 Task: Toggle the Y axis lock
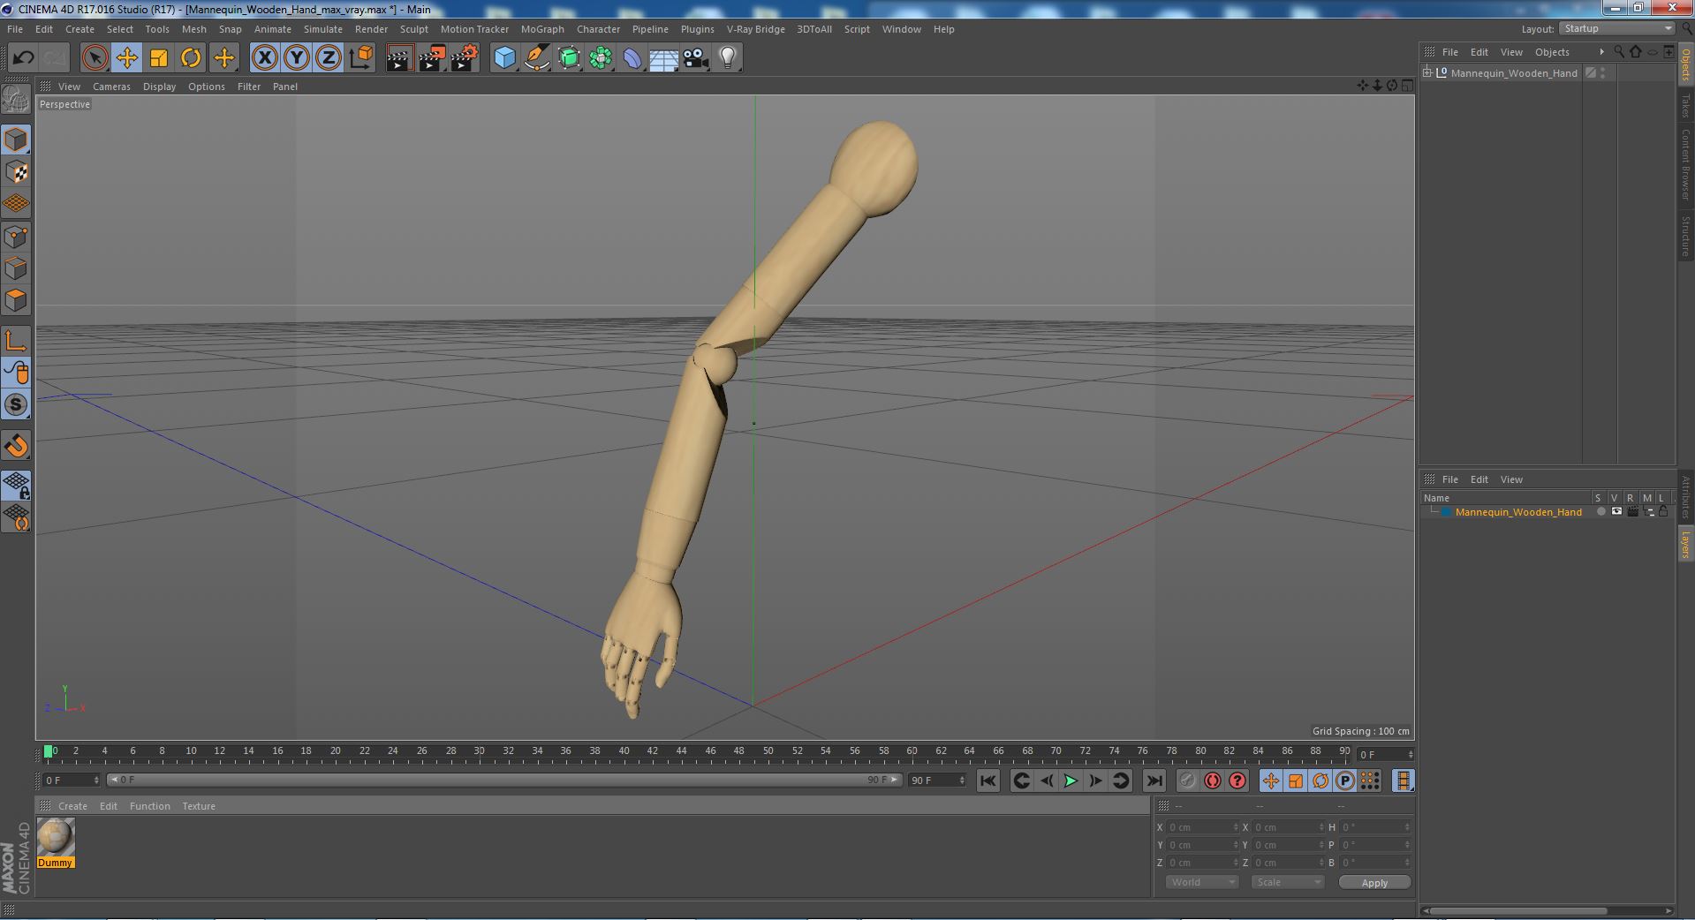[x=297, y=58]
